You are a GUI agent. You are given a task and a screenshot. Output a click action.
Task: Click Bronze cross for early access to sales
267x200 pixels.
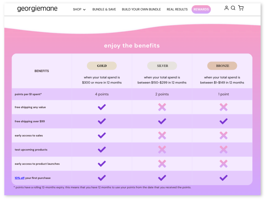point(223,135)
